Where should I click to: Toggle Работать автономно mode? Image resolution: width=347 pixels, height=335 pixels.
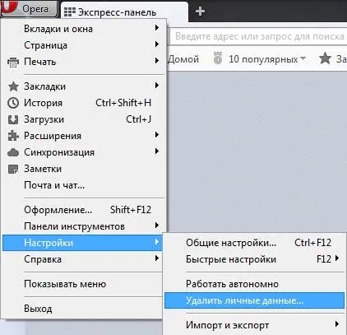254,284
